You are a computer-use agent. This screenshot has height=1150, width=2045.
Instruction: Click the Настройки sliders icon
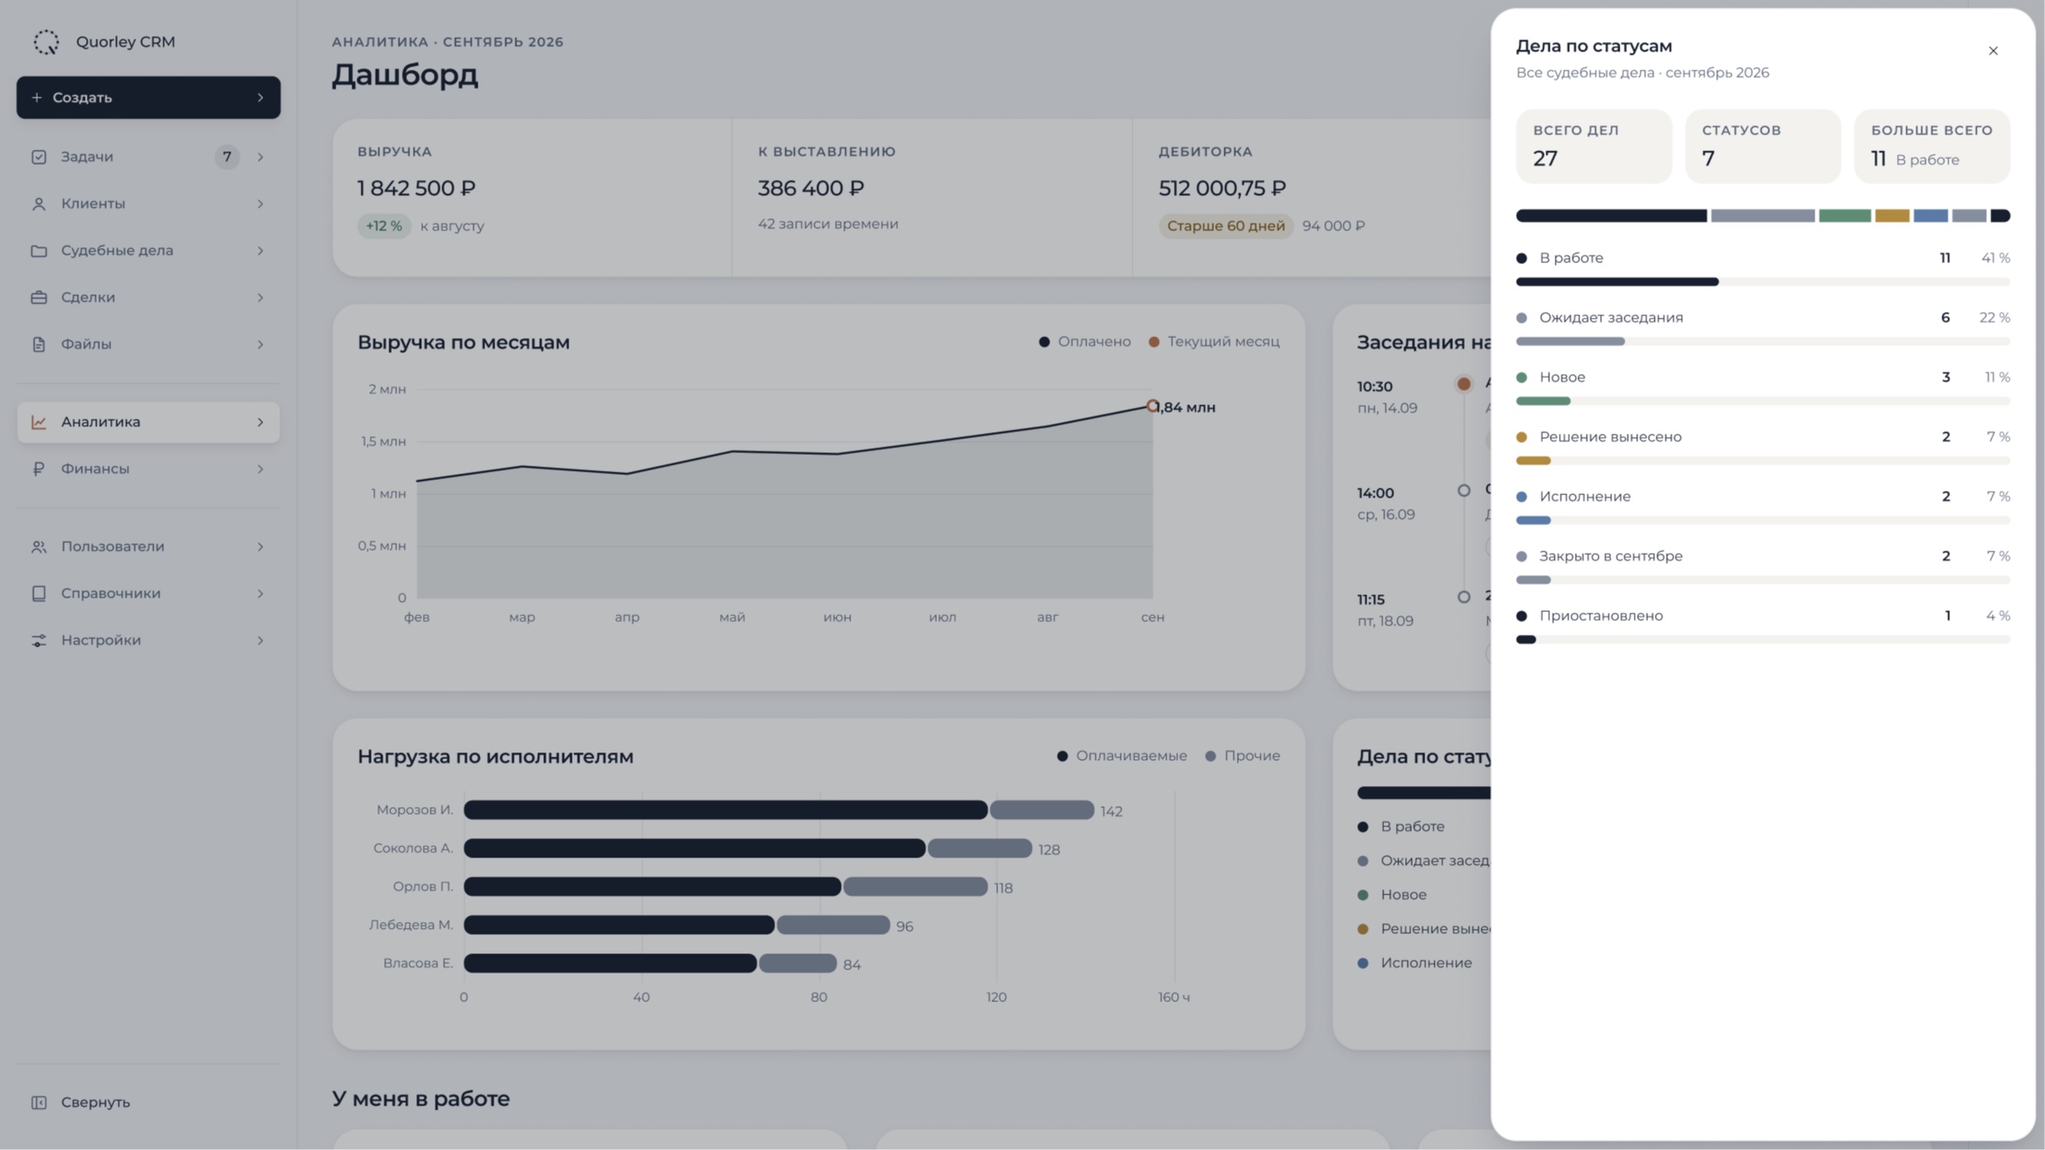[39, 641]
